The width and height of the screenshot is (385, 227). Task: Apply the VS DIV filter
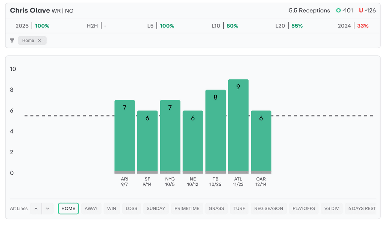point(332,209)
